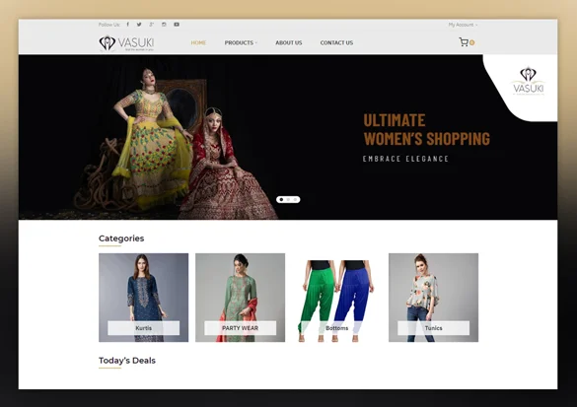
Task: Open the YouTube social link
Action: [177, 25]
